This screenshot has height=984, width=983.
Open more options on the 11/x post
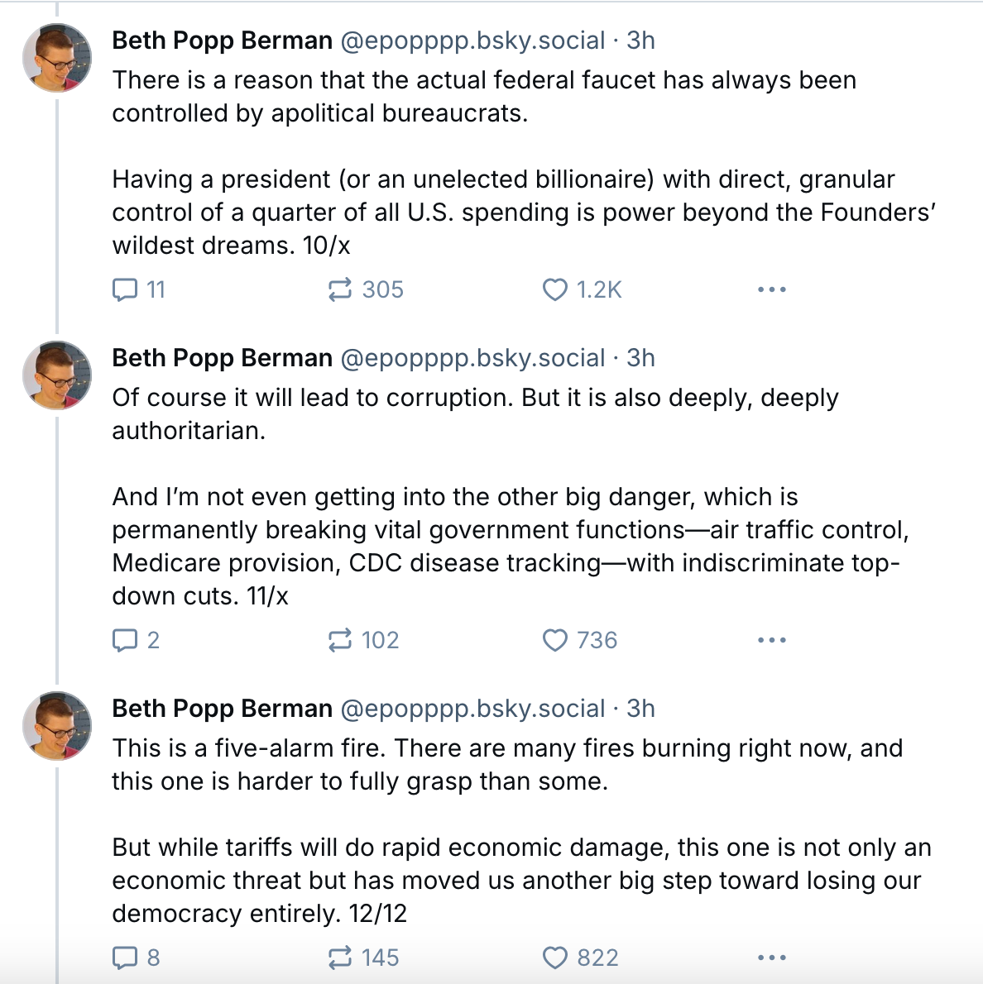pos(771,640)
